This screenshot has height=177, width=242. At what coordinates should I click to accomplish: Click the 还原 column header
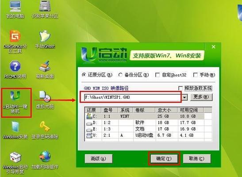pos(93,110)
